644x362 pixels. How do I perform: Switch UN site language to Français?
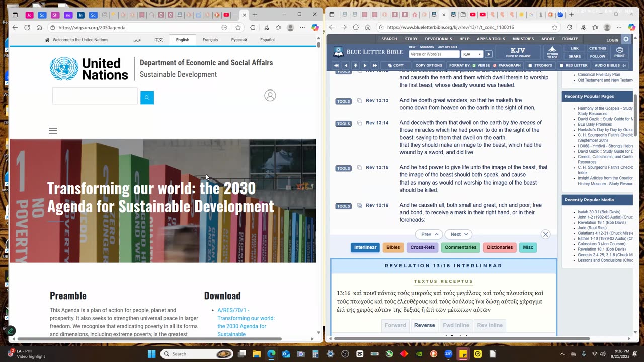tap(210, 40)
